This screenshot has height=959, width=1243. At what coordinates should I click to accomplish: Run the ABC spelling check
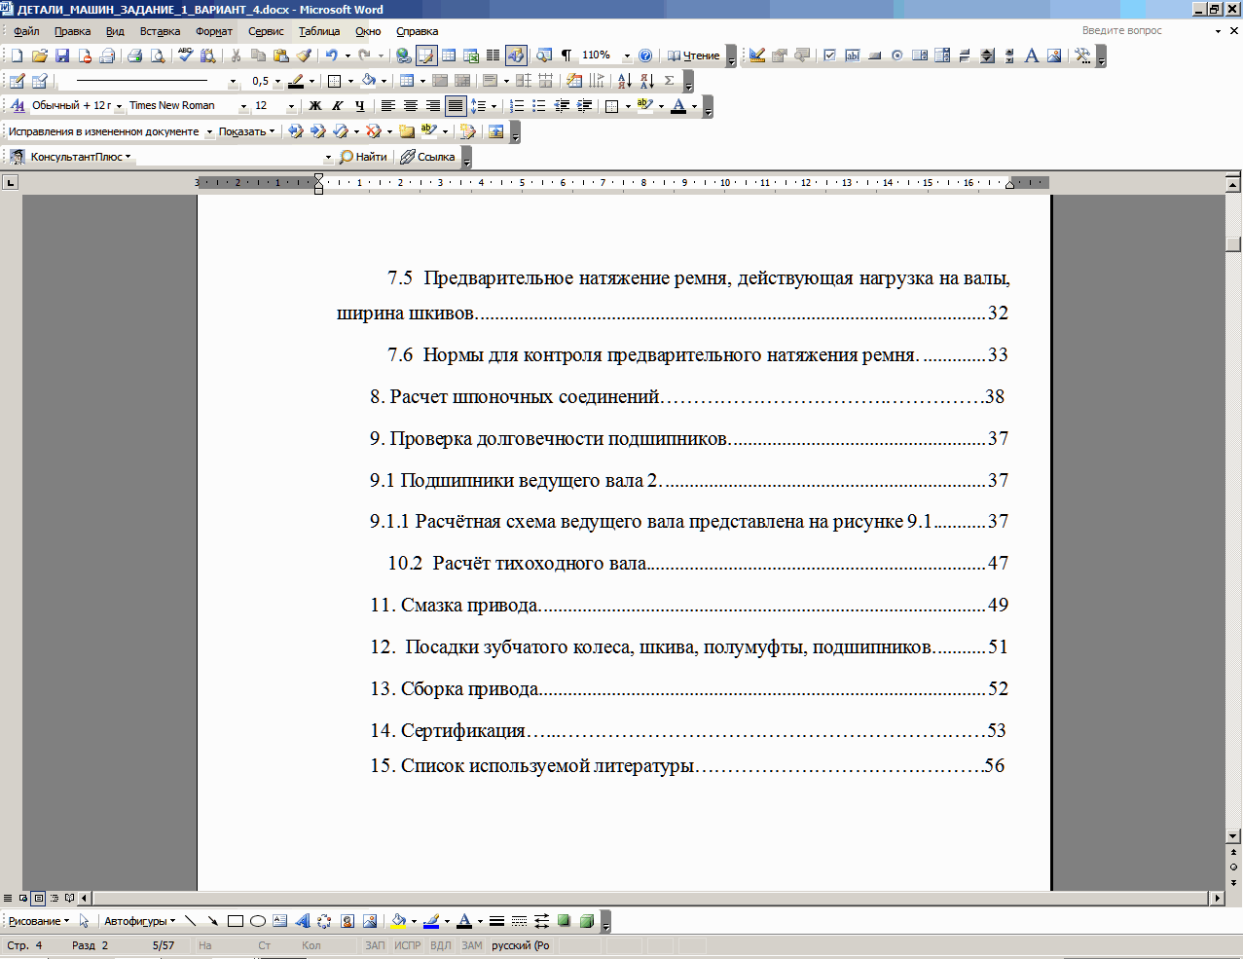(x=185, y=55)
